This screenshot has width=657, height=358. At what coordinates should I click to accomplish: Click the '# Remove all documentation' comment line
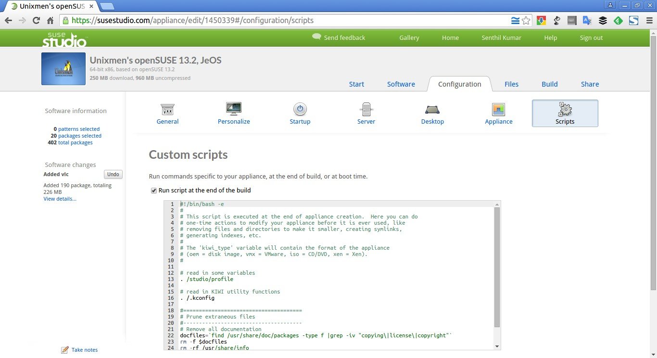(221, 329)
